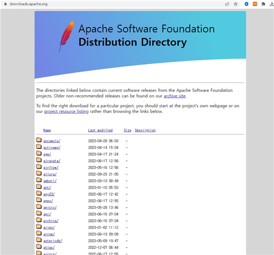This screenshot has height=255, width=274.
Task: Click the accumulo date 2023-04-28 06:03
Action: pos(103,141)
